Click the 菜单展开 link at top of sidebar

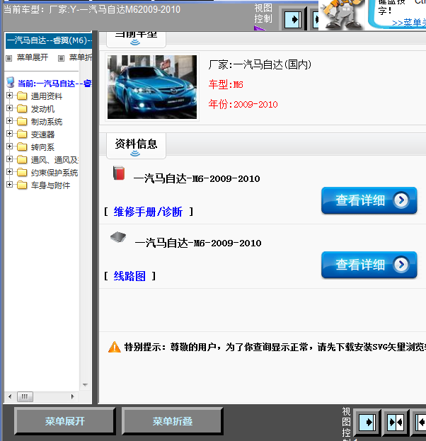pos(33,57)
